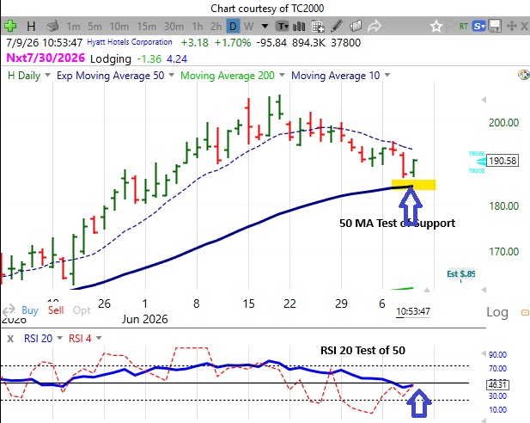Open the time frame dropdown arrow
The height and width of the screenshot is (423, 530).
(x=265, y=26)
